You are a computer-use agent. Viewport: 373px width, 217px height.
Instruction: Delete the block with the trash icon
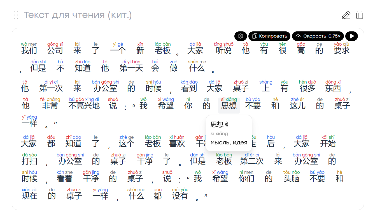coord(360,15)
